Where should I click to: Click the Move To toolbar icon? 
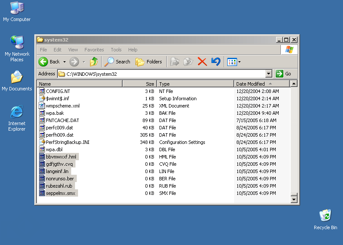coord(175,62)
